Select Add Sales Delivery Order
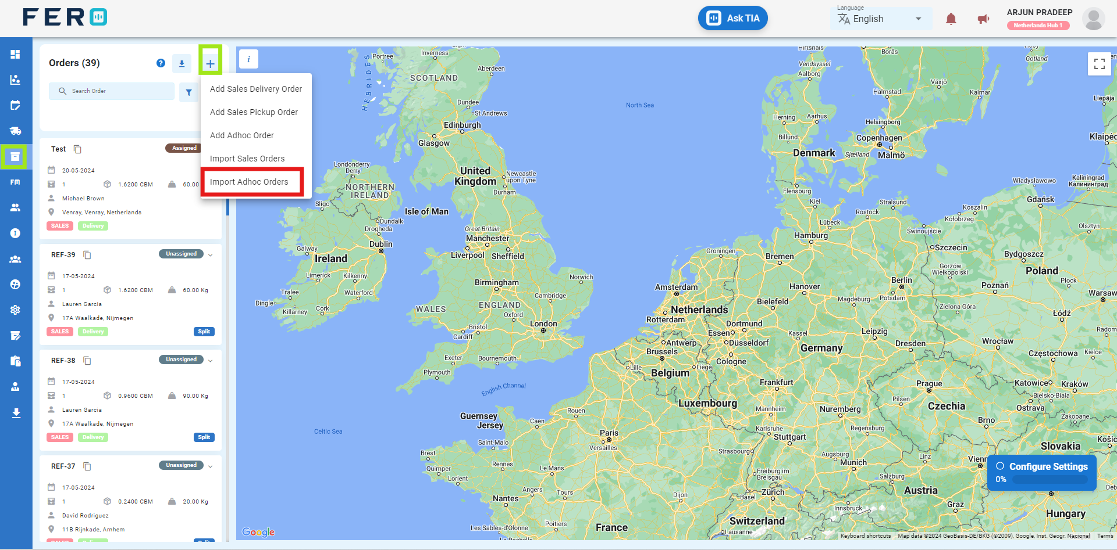 256,89
